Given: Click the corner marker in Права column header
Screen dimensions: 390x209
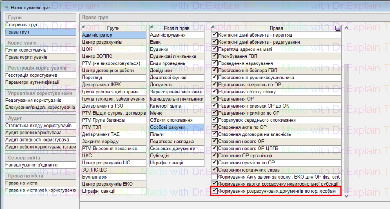Looking at the screenshot, I should pyautogui.click(x=213, y=26).
